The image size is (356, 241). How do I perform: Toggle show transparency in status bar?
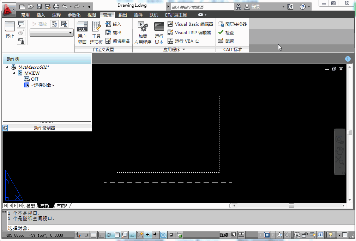(x=163, y=235)
